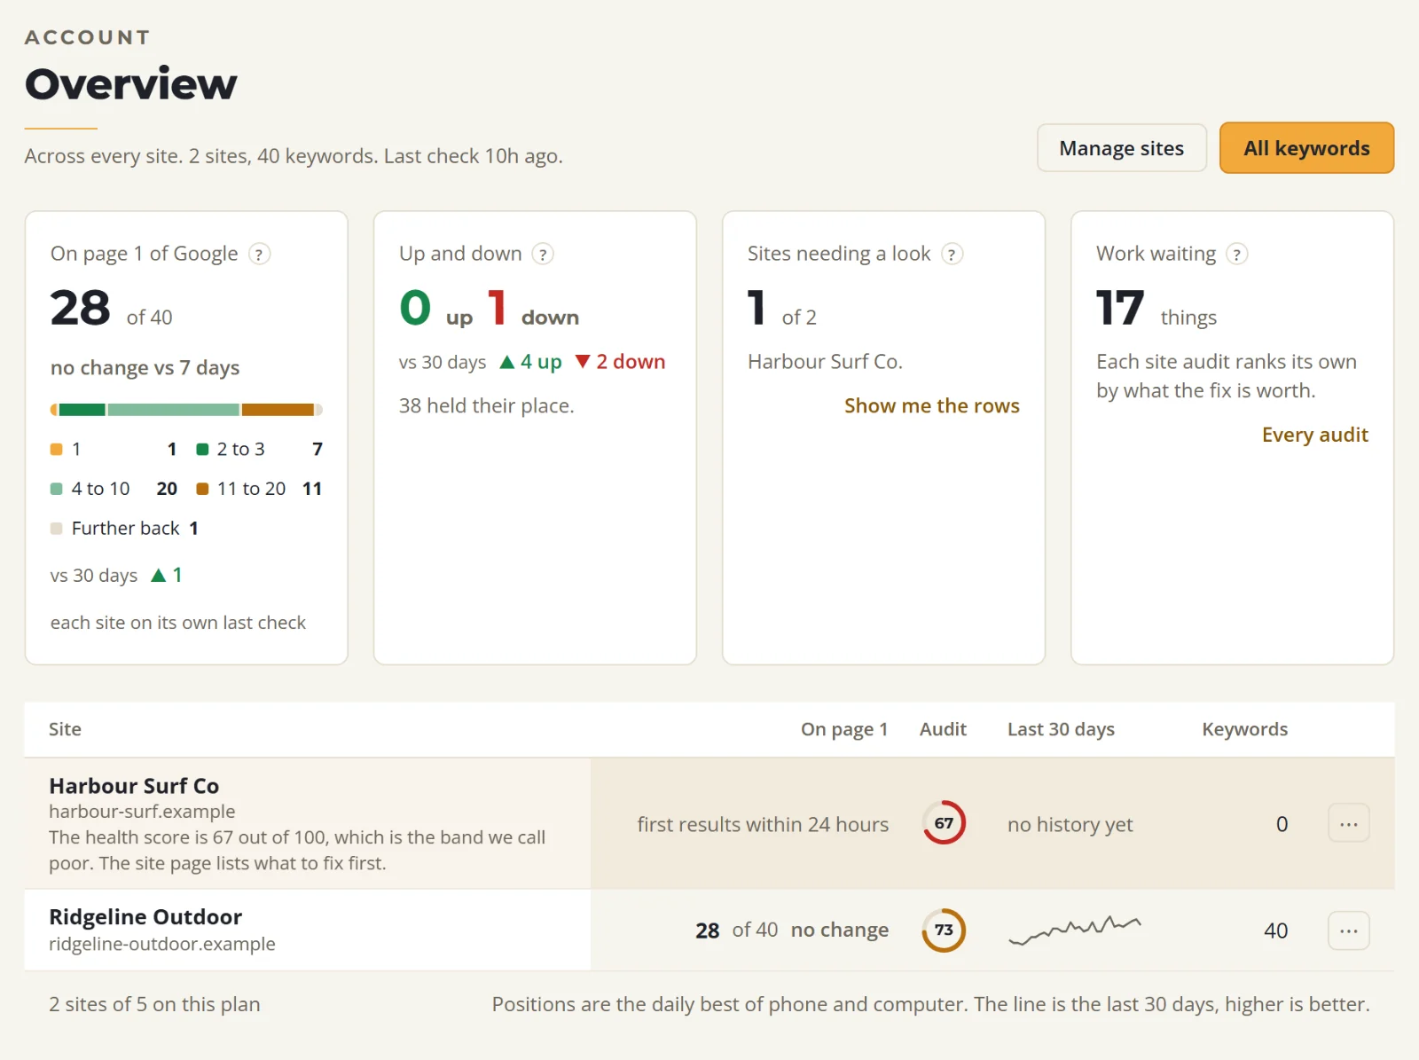The width and height of the screenshot is (1419, 1060).
Task: Click the 11 to 20 legend swatch
Action: (202, 489)
